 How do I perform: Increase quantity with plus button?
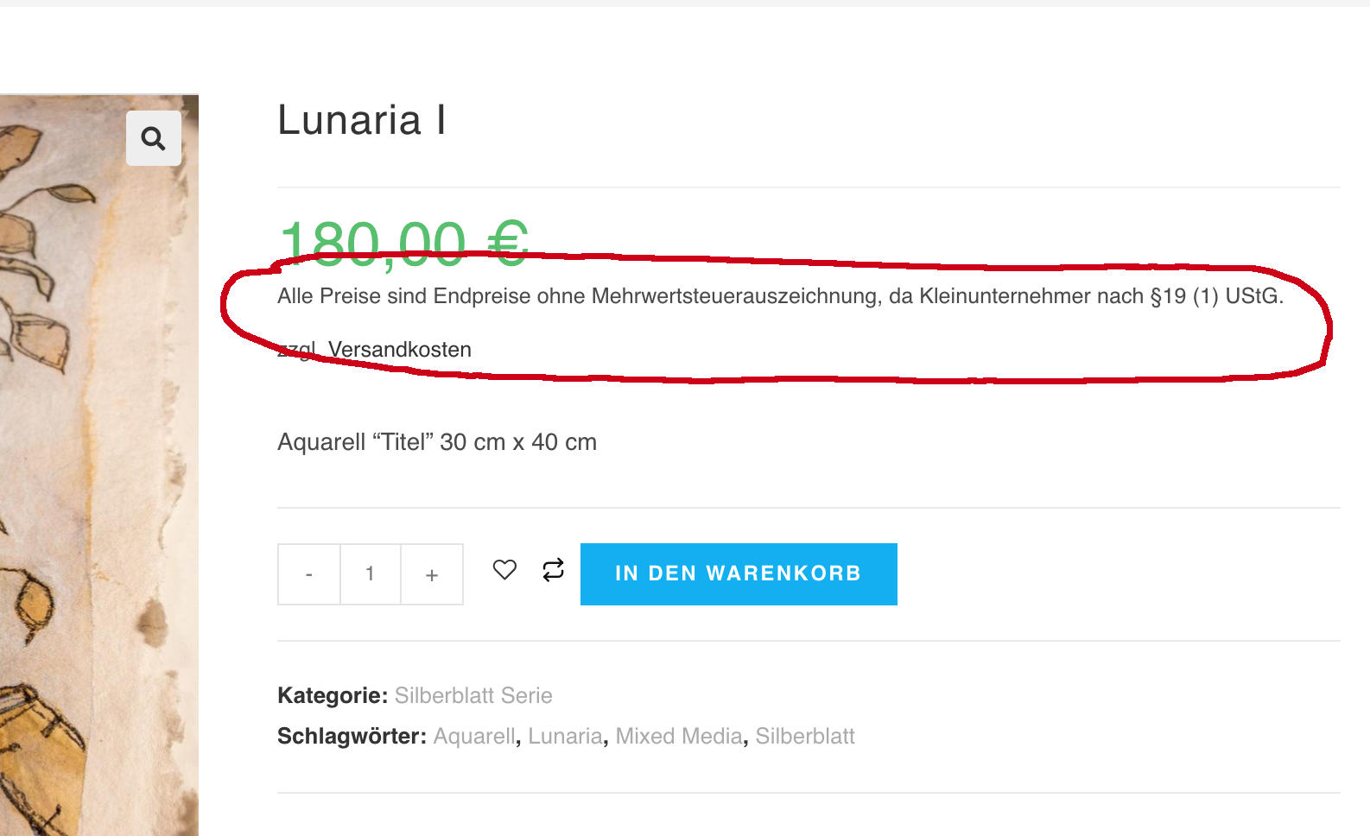(x=432, y=574)
